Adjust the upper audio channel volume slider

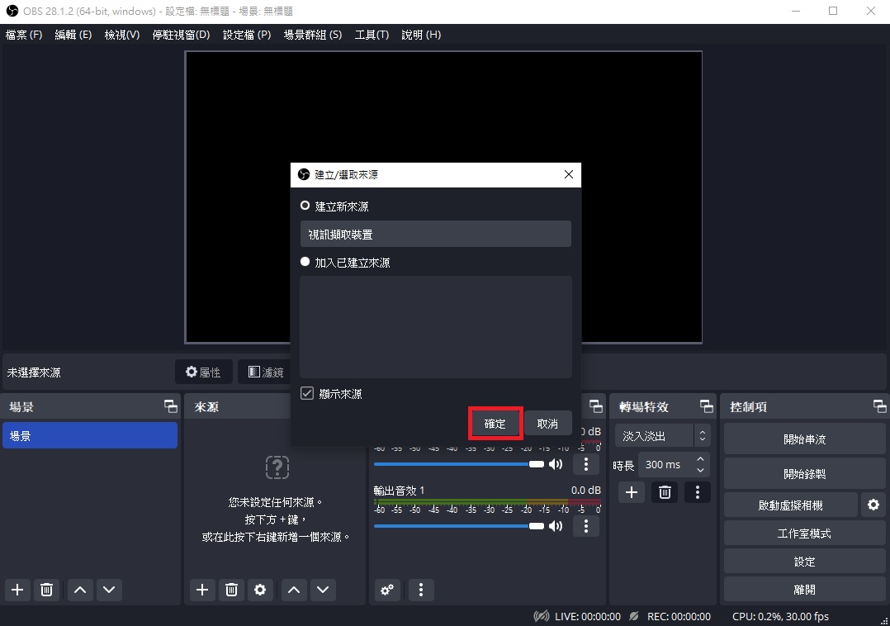point(459,464)
